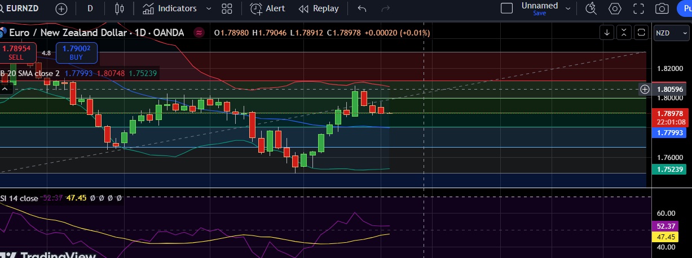
Task: Expand the Indicators favorites dropdown arrow
Action: pos(209,9)
